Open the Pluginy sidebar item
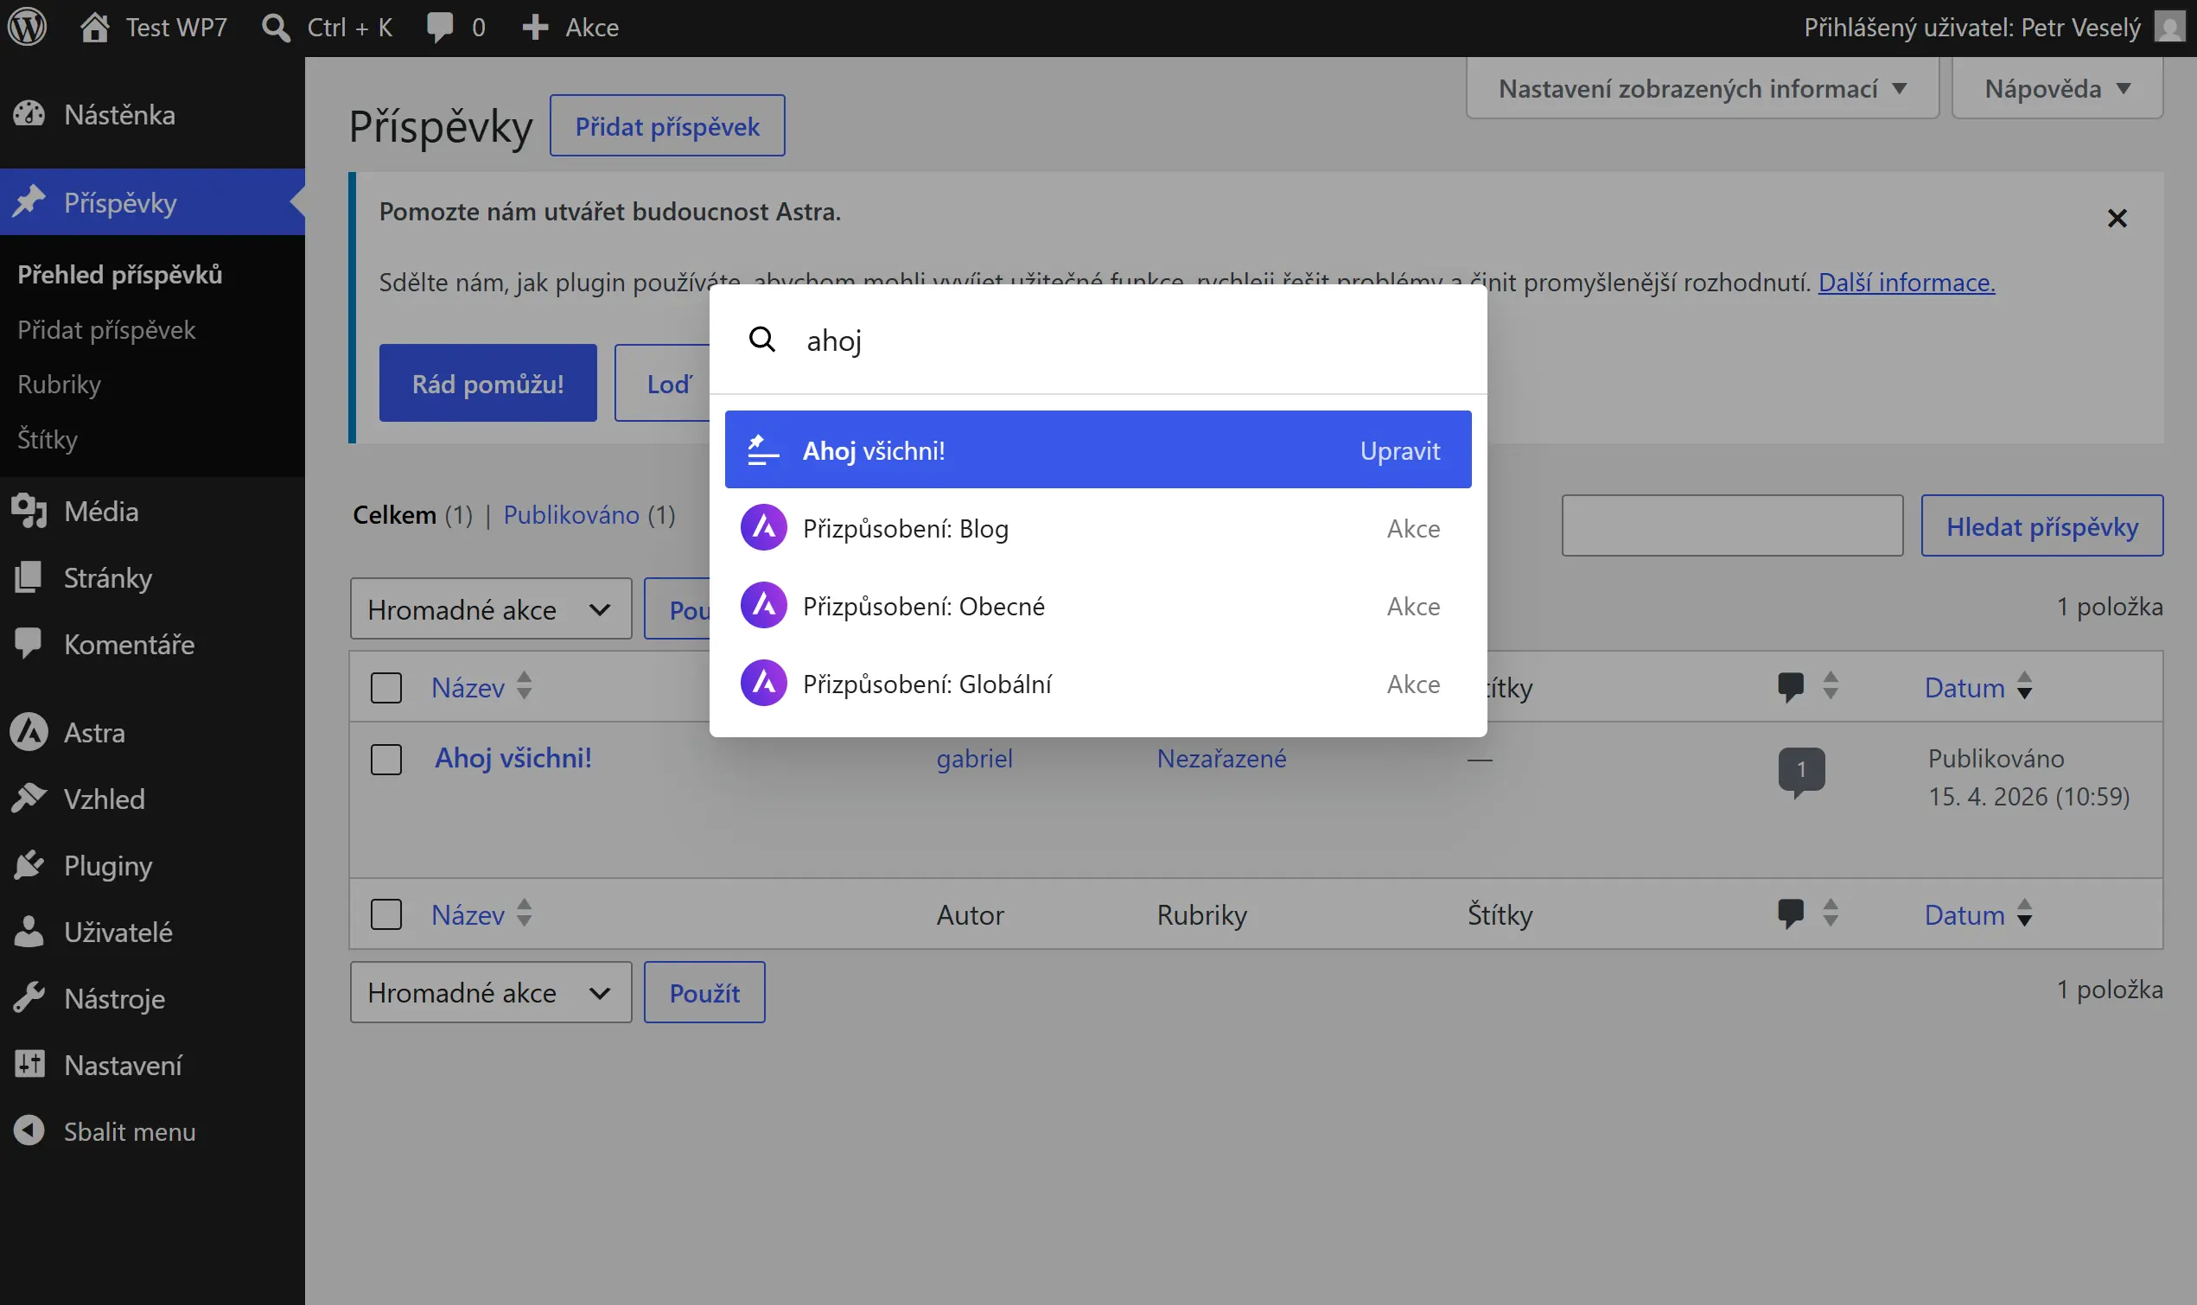This screenshot has height=1305, width=2197. (107, 865)
